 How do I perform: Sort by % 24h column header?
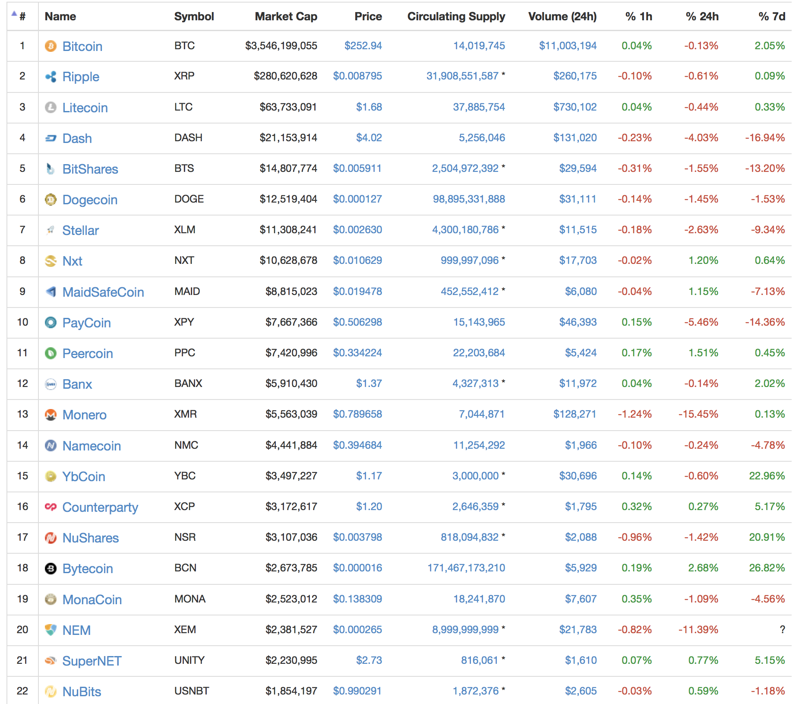click(702, 16)
